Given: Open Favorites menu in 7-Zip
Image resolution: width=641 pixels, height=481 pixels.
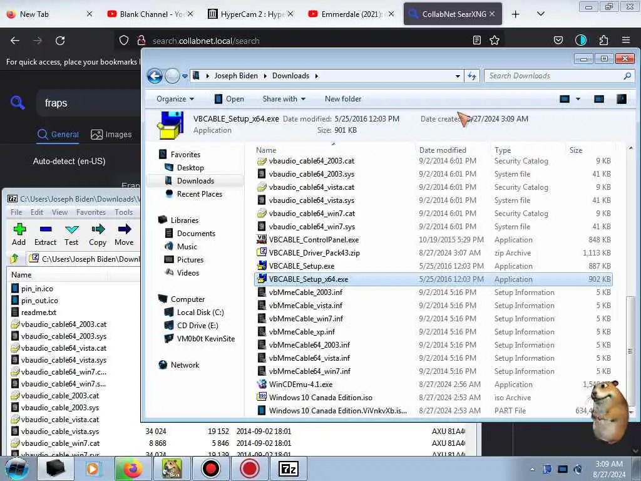Looking at the screenshot, I should (91, 212).
